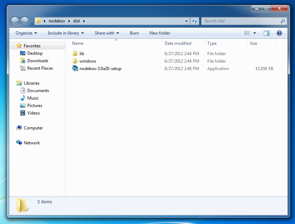Change your view using the view icon
Viewport: 295px width, 224px height.
tap(247, 33)
